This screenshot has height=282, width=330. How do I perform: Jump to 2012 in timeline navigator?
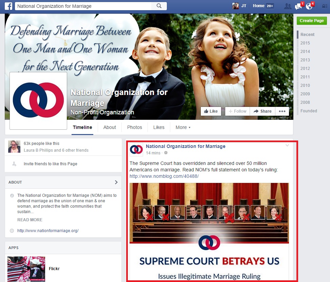click(305, 69)
